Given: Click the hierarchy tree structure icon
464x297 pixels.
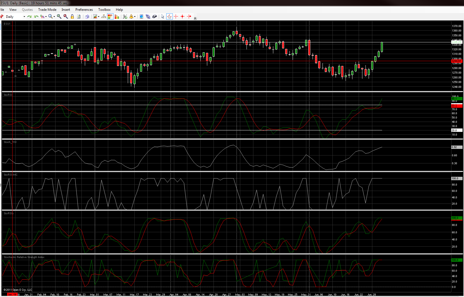Looking at the screenshot, I should pyautogui.click(x=104, y=17).
